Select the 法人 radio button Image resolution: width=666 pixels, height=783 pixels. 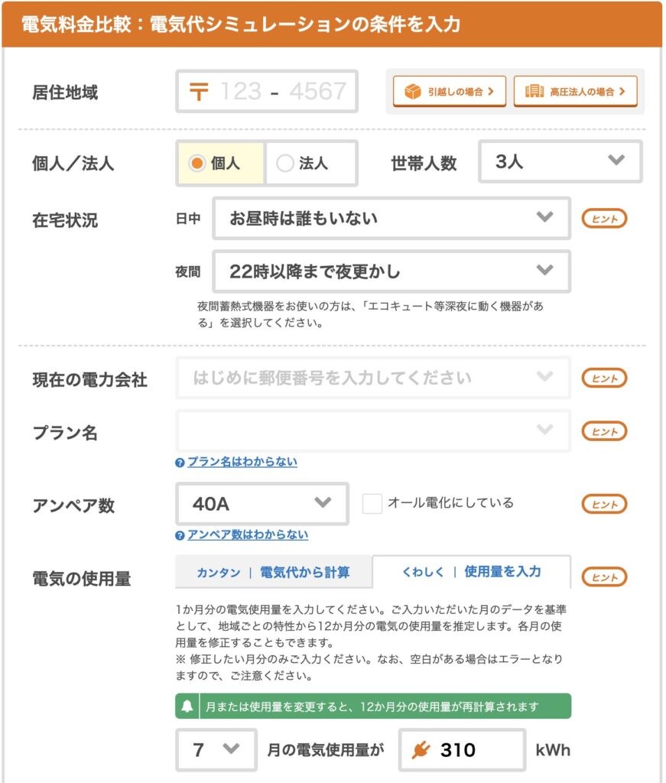coord(285,164)
